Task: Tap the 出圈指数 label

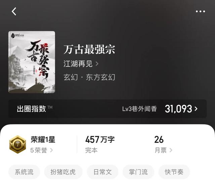Action: tap(31, 109)
